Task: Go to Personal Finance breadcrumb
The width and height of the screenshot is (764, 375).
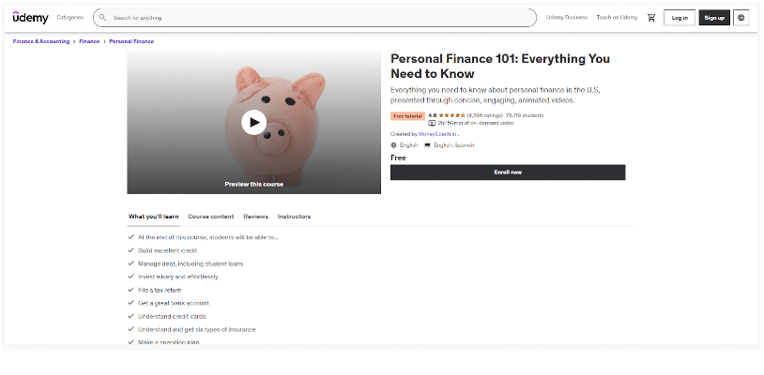Action: point(131,41)
